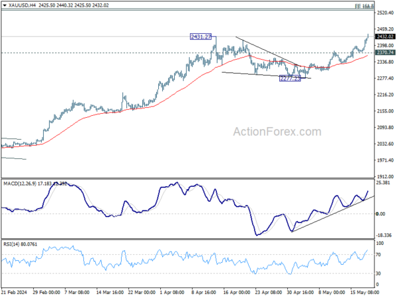
Task: Select the current price tag 2432.02
Action: tap(385, 36)
